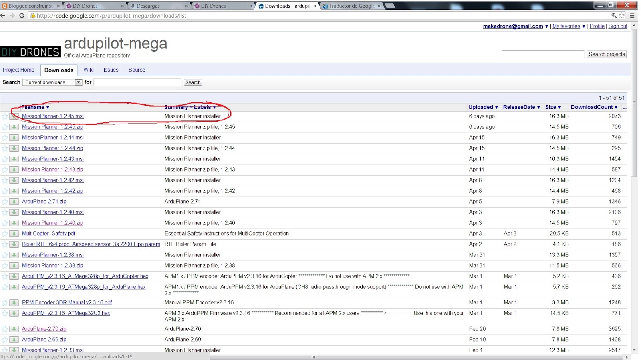This screenshot has width=641, height=360.
Task: Close the Descargas browser tab
Action: pos(187,6)
